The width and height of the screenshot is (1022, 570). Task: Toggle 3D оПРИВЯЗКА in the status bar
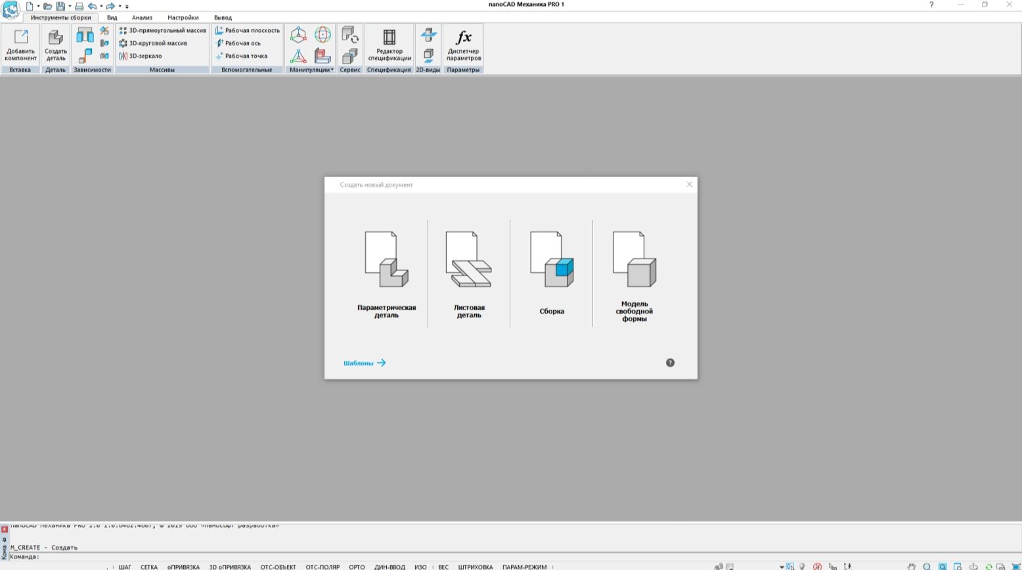pyautogui.click(x=230, y=567)
